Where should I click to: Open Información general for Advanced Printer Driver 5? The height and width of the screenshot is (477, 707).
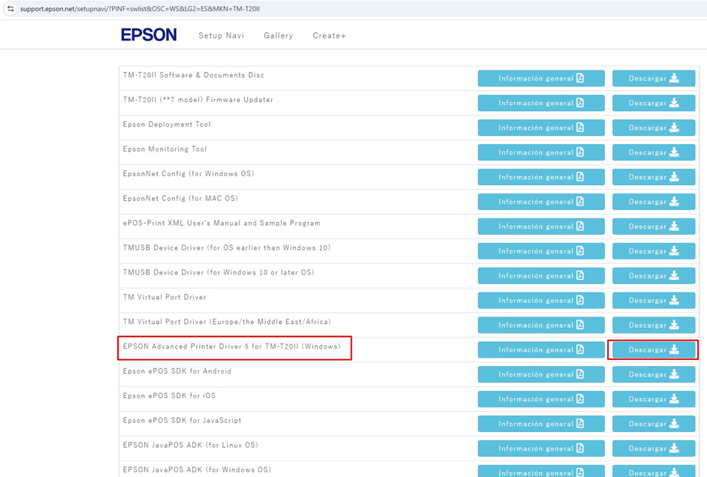540,349
